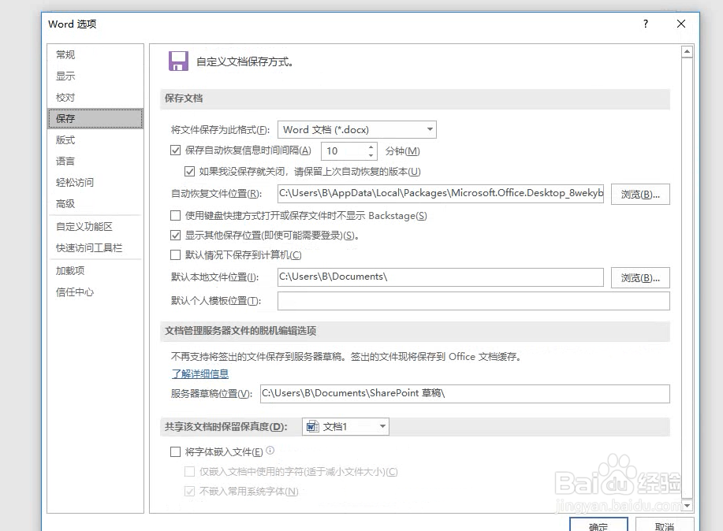This screenshot has width=723, height=531.
Task: Click the 默认本地文件位置 path field
Action: pos(441,277)
